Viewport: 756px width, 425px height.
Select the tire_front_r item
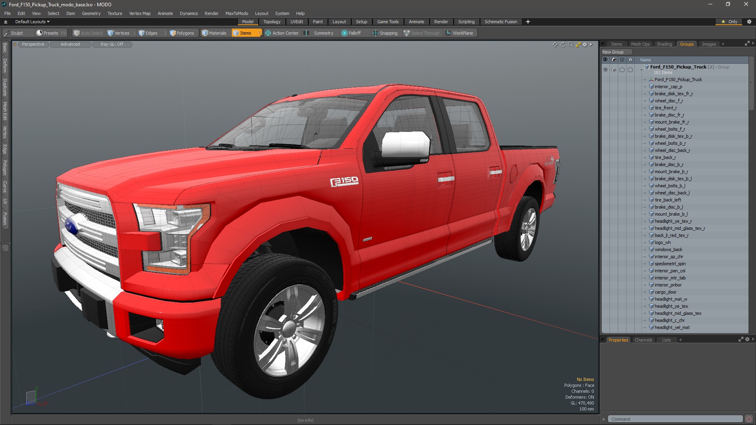665,108
